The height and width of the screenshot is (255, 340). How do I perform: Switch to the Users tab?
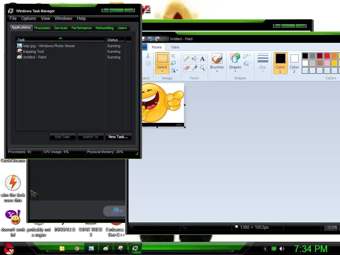click(122, 28)
